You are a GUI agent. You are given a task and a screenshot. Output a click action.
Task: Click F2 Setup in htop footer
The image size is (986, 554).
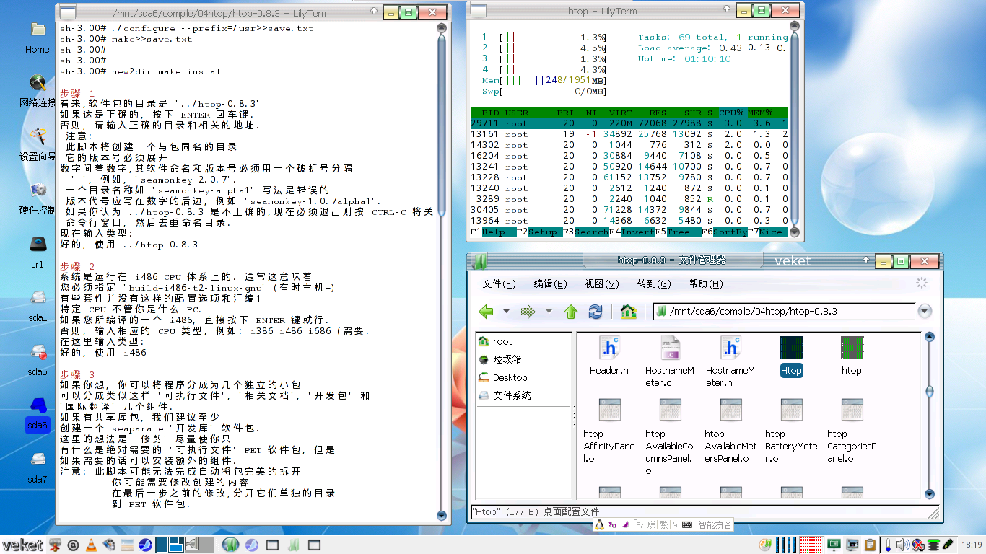pos(539,232)
